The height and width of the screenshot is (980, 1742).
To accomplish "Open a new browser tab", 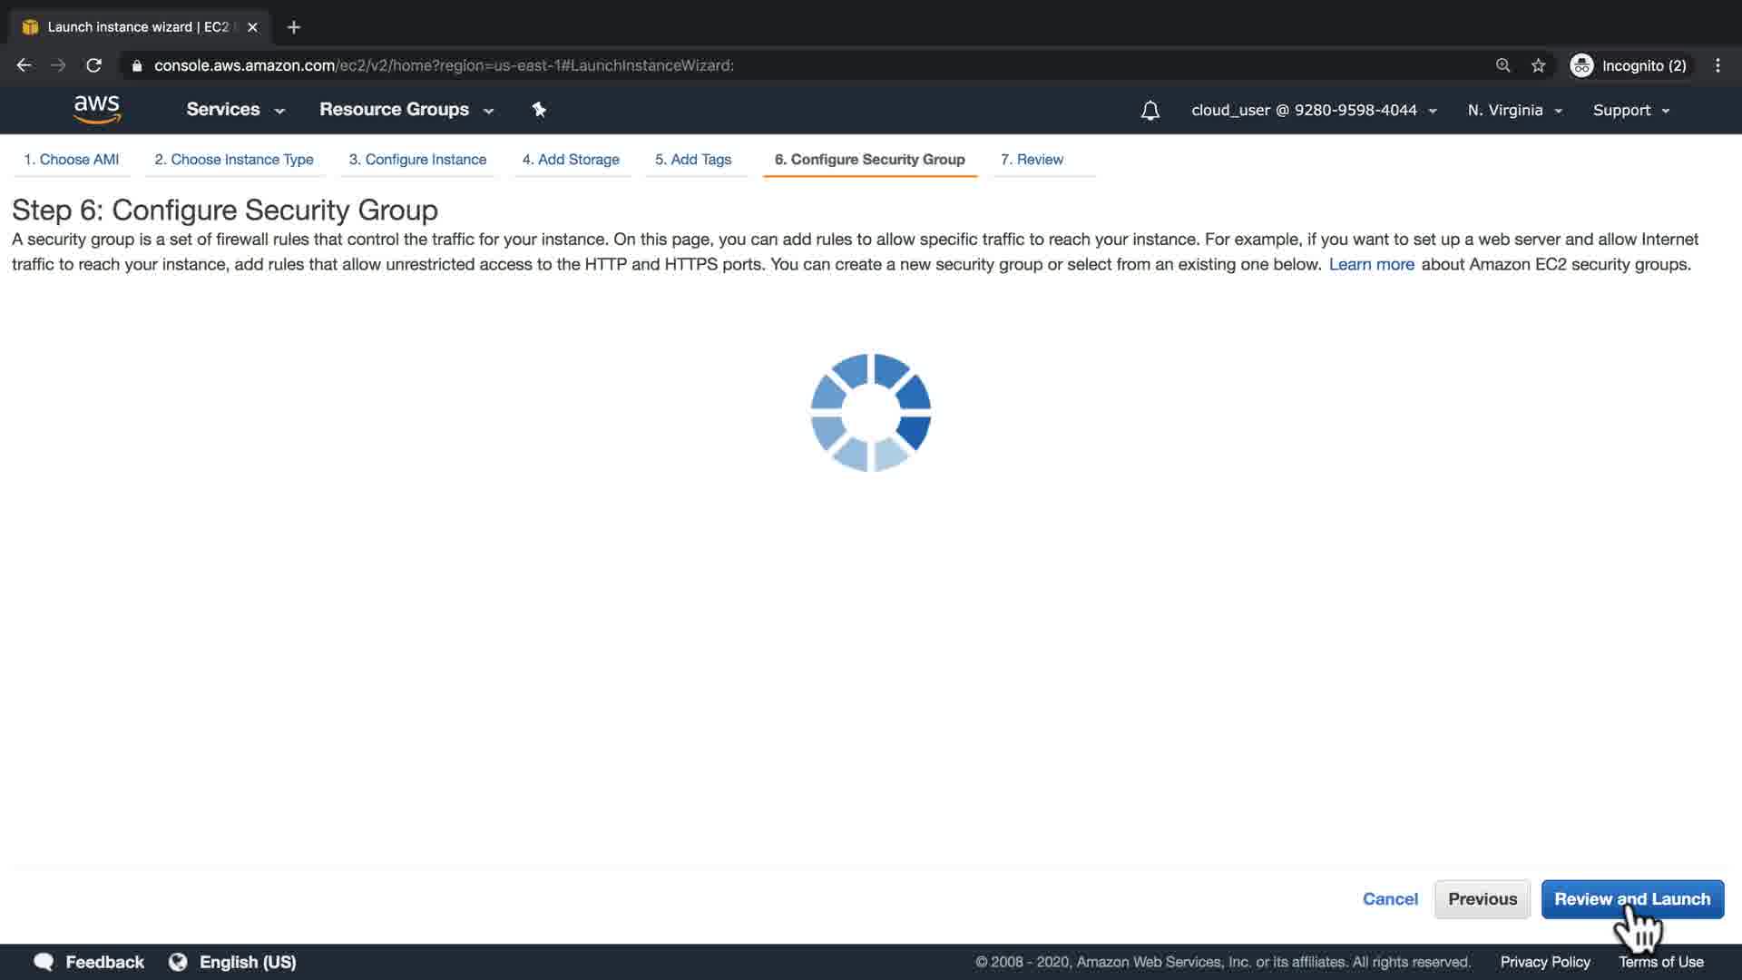I will coord(293,27).
